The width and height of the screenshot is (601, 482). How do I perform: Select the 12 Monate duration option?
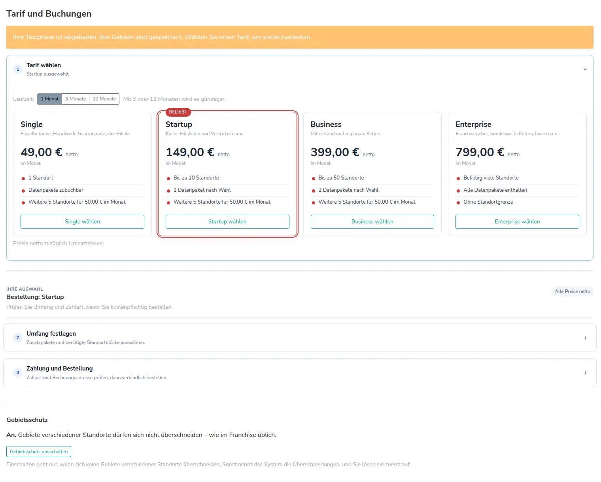coord(104,99)
